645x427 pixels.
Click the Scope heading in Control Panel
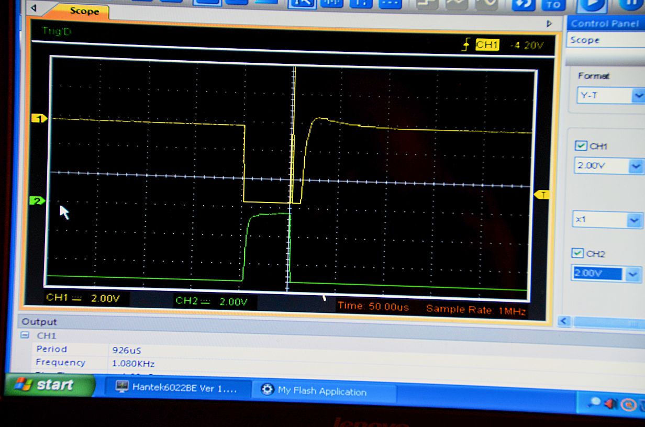585,40
